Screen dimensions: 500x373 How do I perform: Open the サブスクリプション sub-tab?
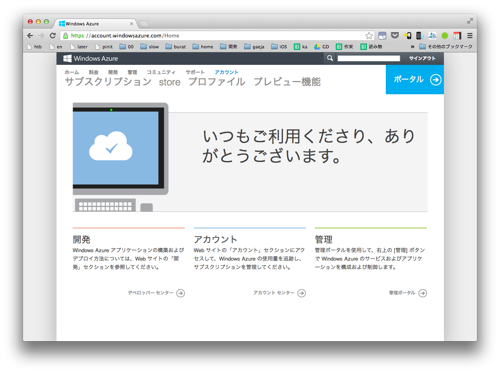pyautogui.click(x=108, y=82)
